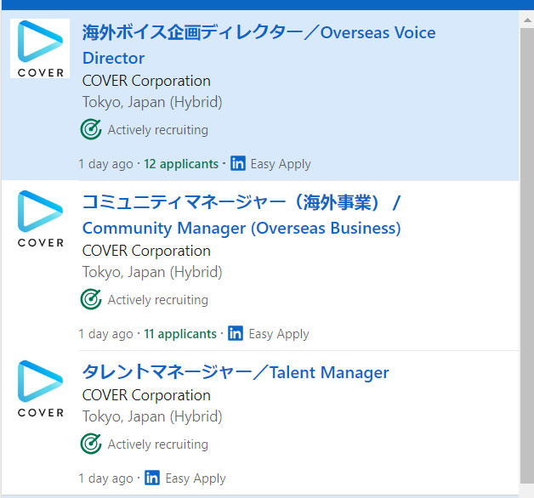Open COVER logo on Overseas Voice Director listing
534x498 pixels.
tap(40, 48)
